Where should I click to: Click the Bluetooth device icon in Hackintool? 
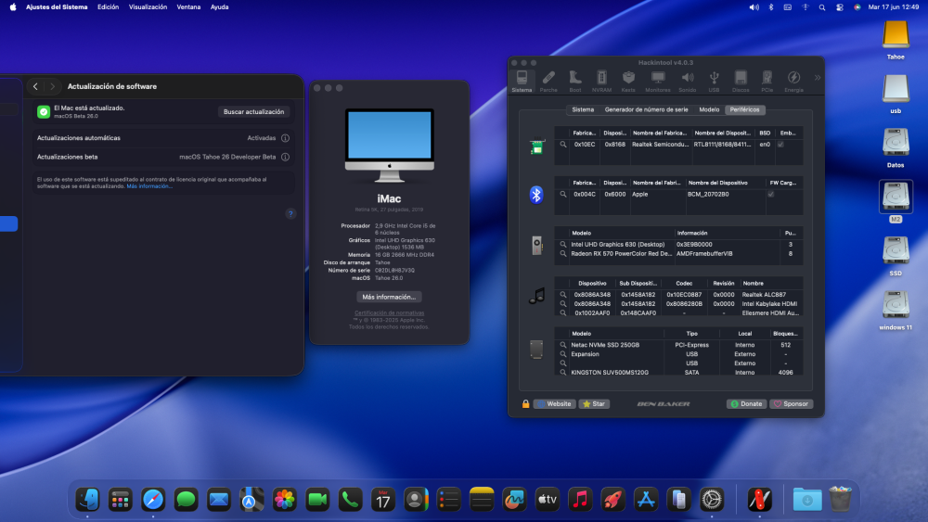click(x=536, y=195)
